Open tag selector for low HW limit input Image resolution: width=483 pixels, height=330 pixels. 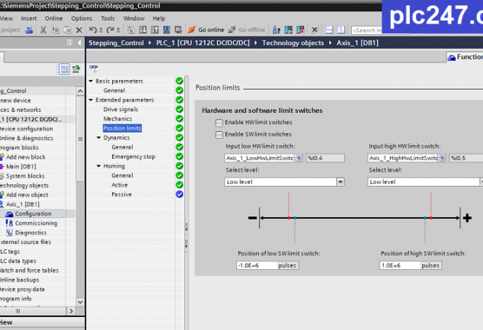pos(299,158)
